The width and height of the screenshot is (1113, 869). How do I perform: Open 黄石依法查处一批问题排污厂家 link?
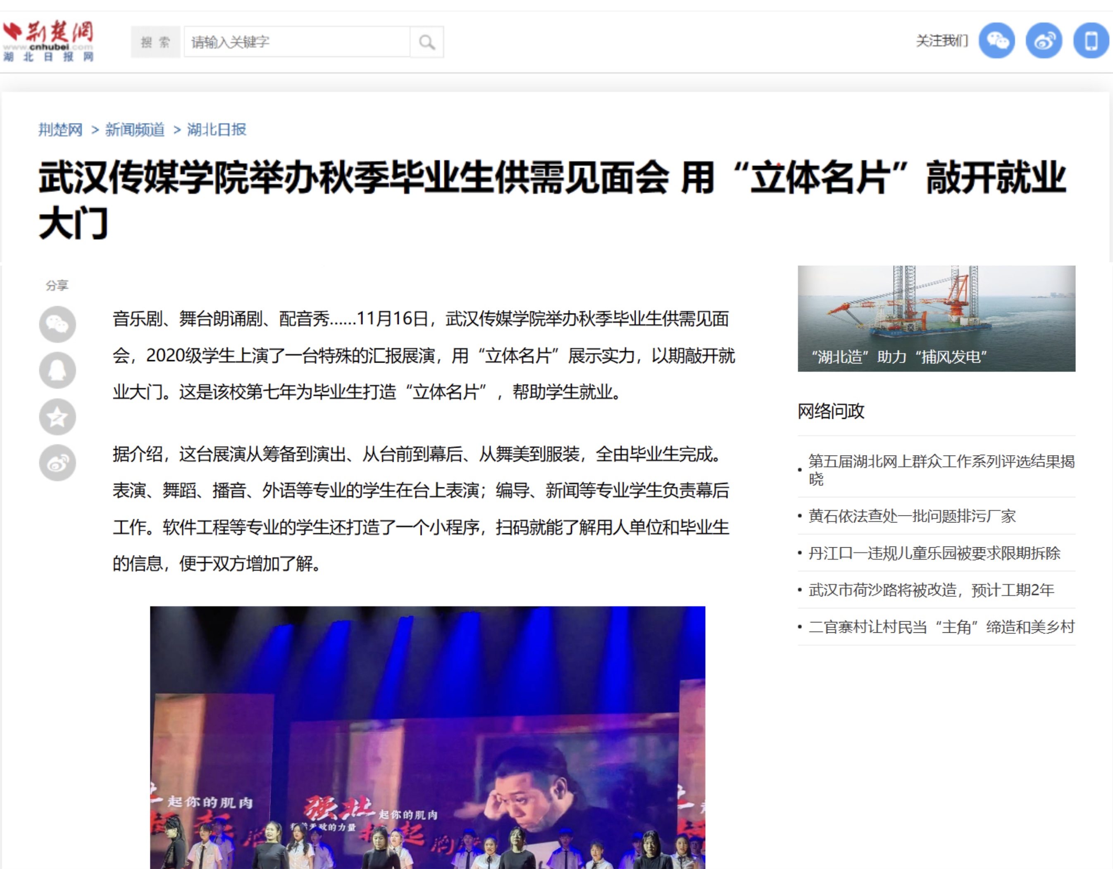912,516
